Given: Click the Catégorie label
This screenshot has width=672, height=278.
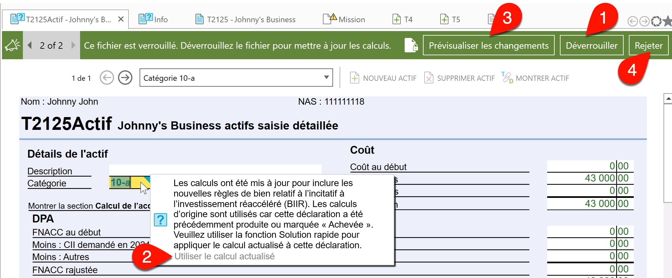Looking at the screenshot, I should point(47,183).
